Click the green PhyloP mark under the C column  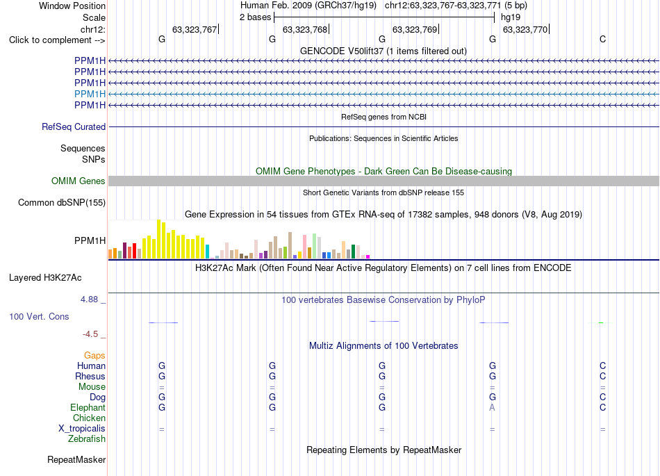click(601, 323)
